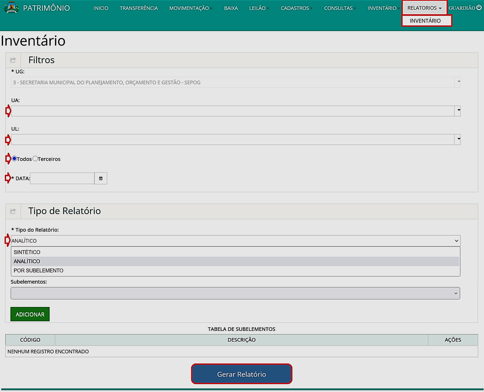Viewport: 484px width, 392px height.
Task: Click the Gerar Relatório button
Action: click(x=241, y=374)
